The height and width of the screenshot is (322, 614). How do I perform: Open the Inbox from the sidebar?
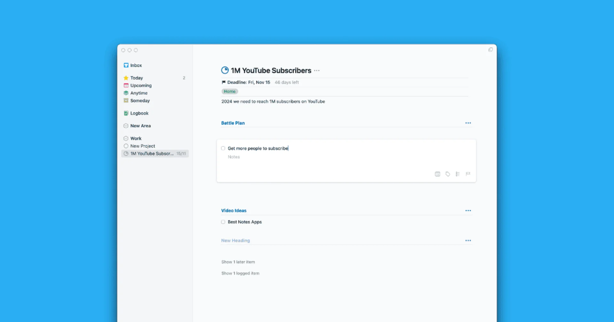pyautogui.click(x=136, y=65)
